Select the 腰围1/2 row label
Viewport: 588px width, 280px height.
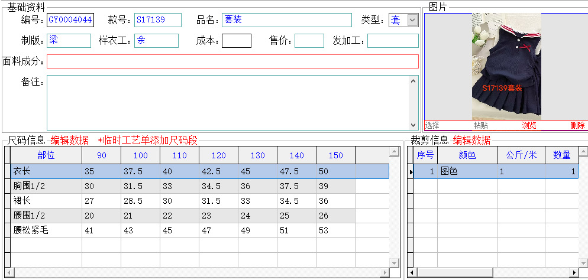tap(46, 216)
